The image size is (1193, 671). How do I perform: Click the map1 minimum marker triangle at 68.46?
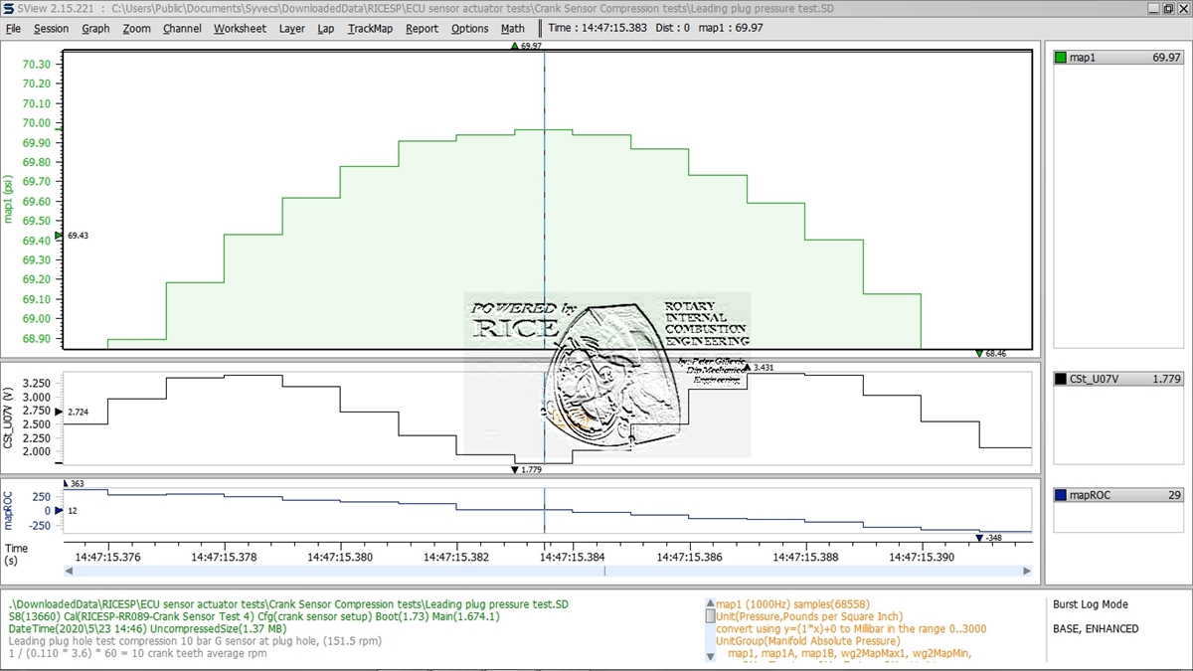click(x=979, y=353)
